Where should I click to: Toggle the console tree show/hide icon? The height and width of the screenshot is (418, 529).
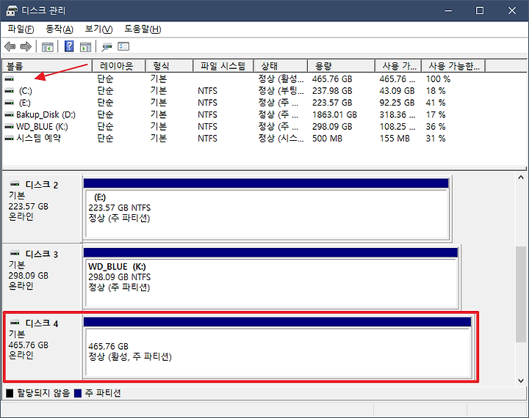[48, 47]
